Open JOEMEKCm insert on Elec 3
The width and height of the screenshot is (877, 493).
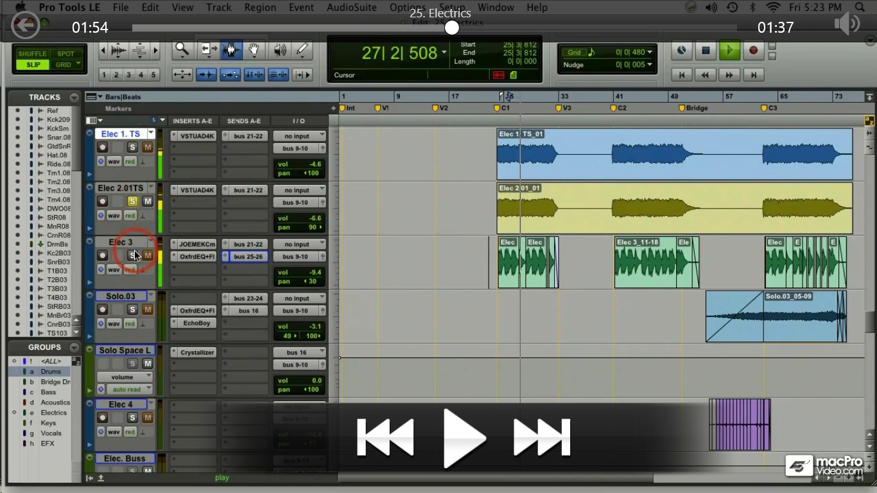click(193, 244)
